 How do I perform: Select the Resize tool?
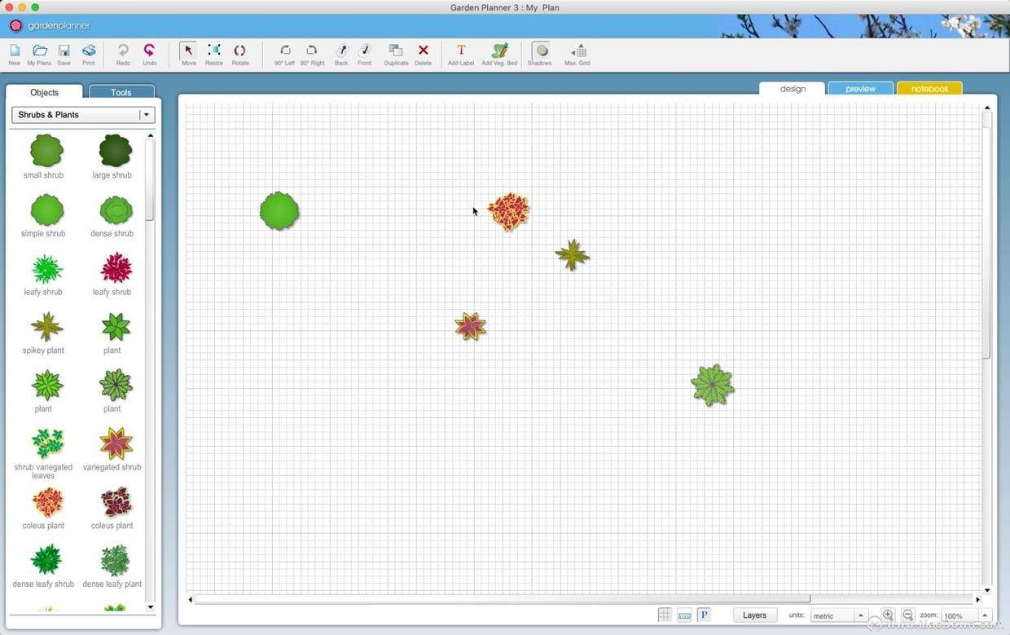(213, 54)
